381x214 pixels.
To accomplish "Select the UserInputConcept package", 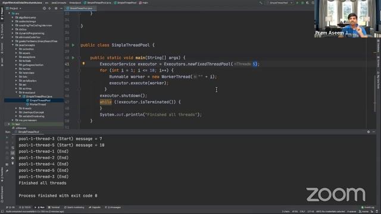I will [x=32, y=112].
